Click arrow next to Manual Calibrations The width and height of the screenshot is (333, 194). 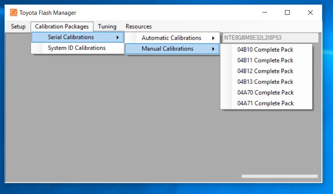point(213,49)
